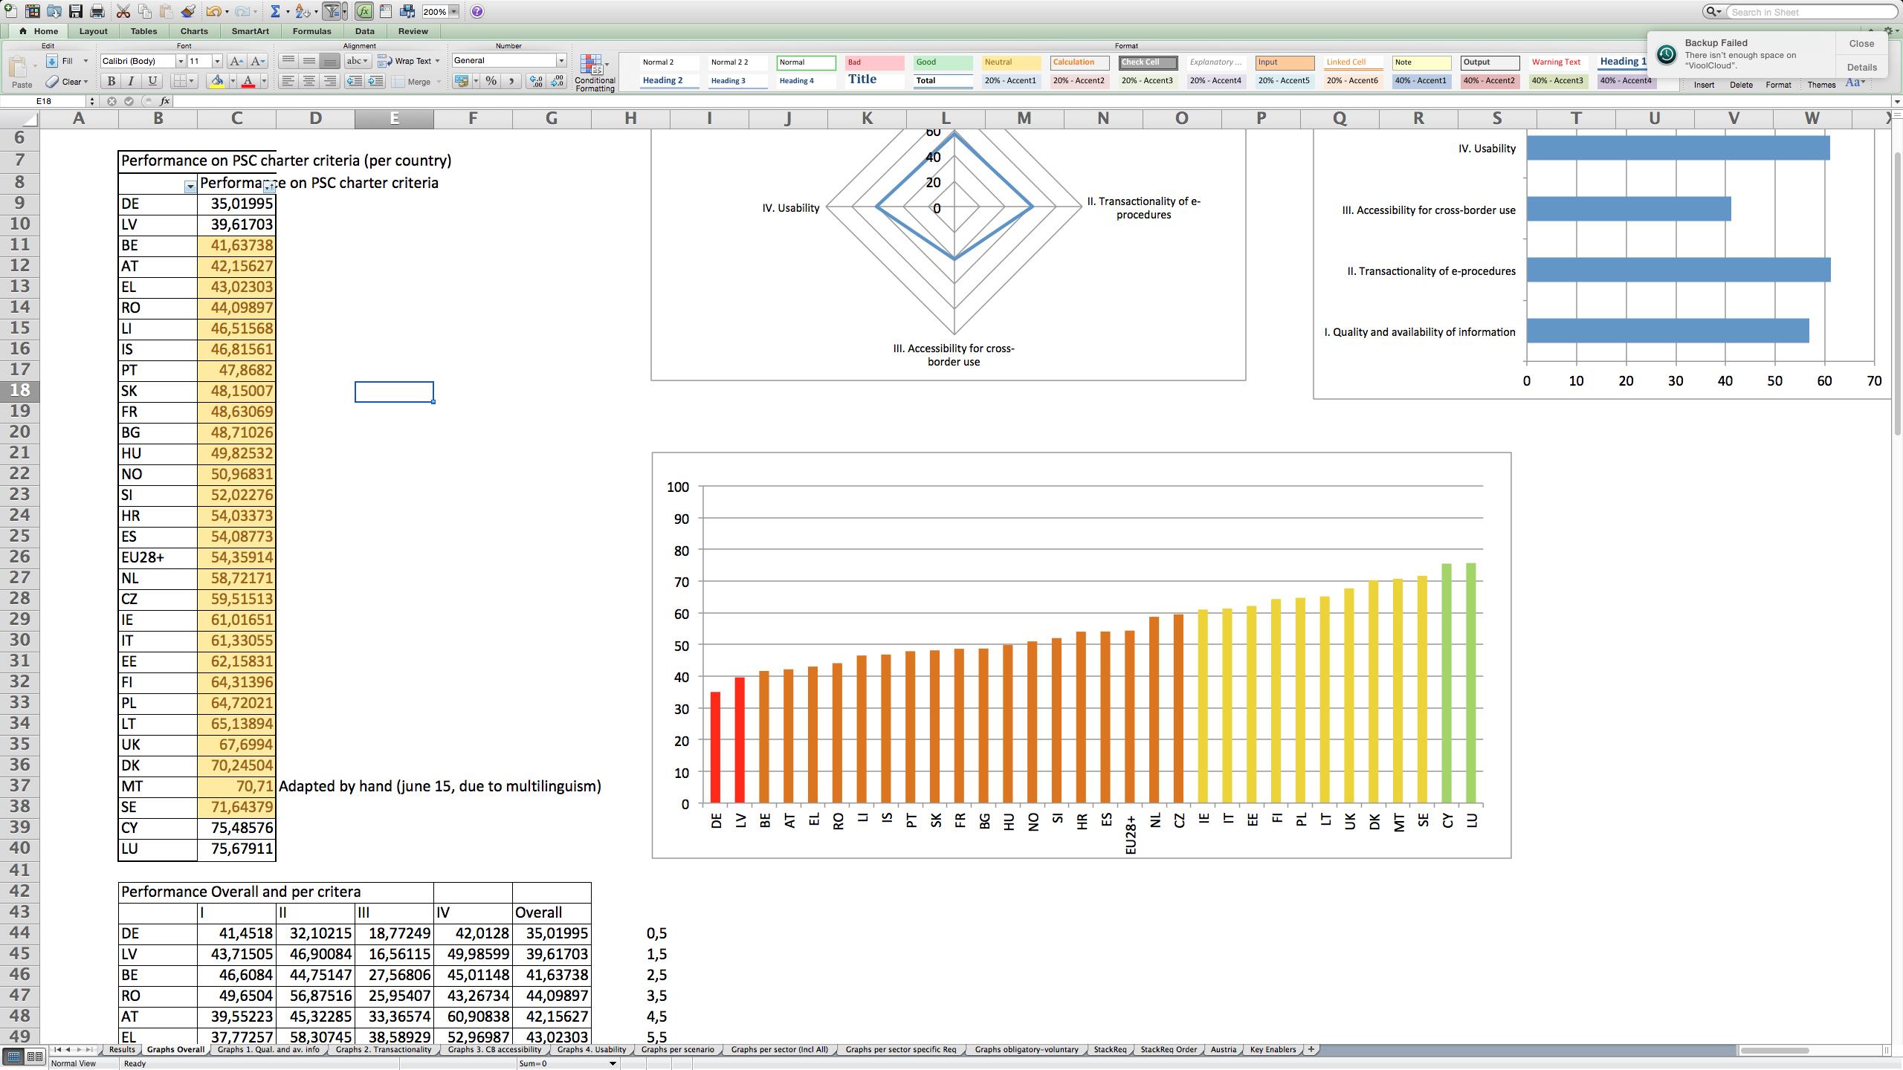Click the Cut scissors icon

[x=123, y=11]
